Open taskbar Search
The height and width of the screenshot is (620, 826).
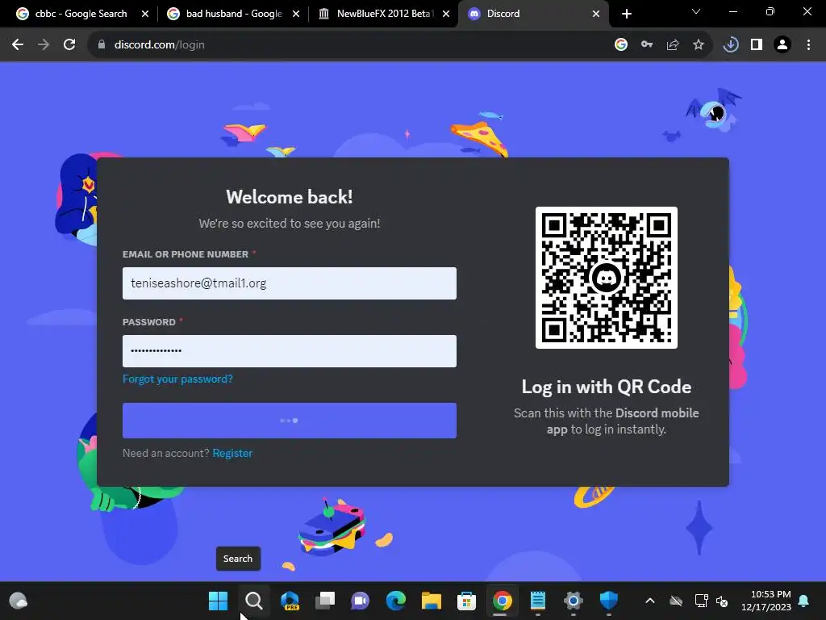[254, 601]
